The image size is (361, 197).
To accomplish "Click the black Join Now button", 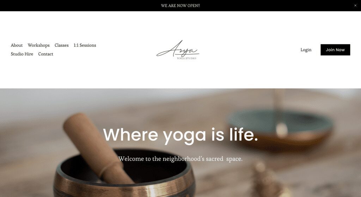I will (335, 50).
